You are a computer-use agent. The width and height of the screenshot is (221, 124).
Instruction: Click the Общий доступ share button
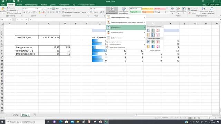(213, 4)
